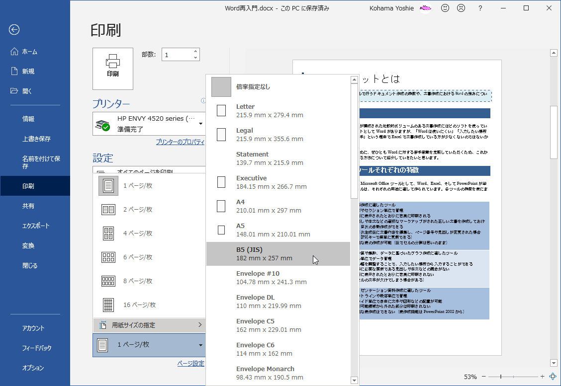
Task: Choose 上書き保存
Action: [35, 139]
